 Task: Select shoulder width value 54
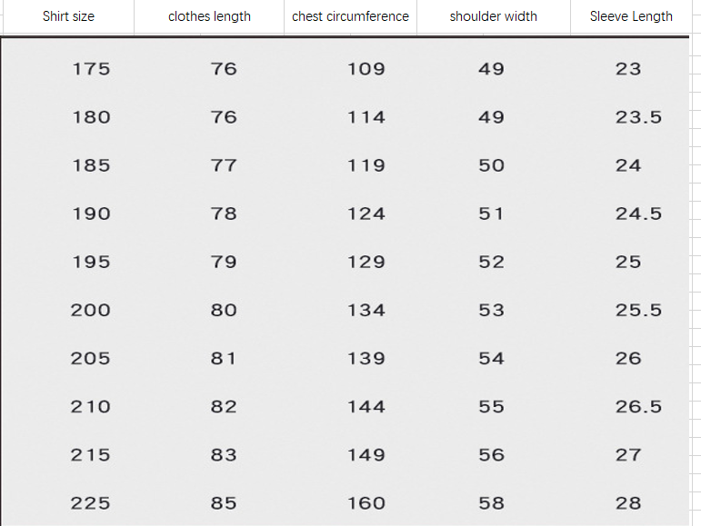click(491, 359)
